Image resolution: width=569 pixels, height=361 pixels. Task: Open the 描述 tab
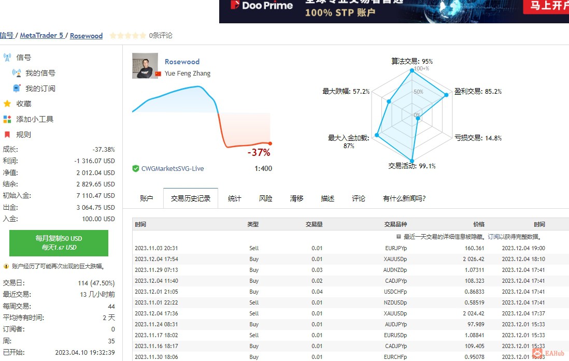pyautogui.click(x=328, y=198)
